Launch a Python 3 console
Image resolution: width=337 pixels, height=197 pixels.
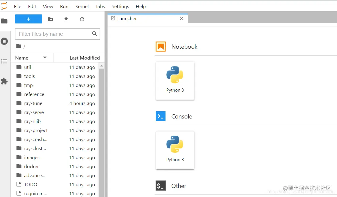[x=175, y=150]
